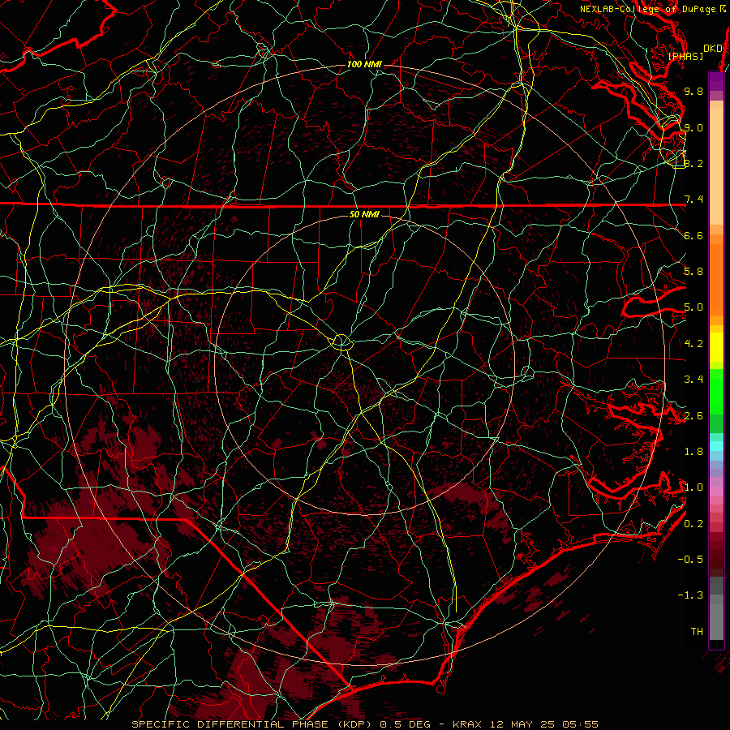This screenshot has width=730, height=730.
Task: Click the 100 NMI range ring label
Action: pyautogui.click(x=364, y=64)
